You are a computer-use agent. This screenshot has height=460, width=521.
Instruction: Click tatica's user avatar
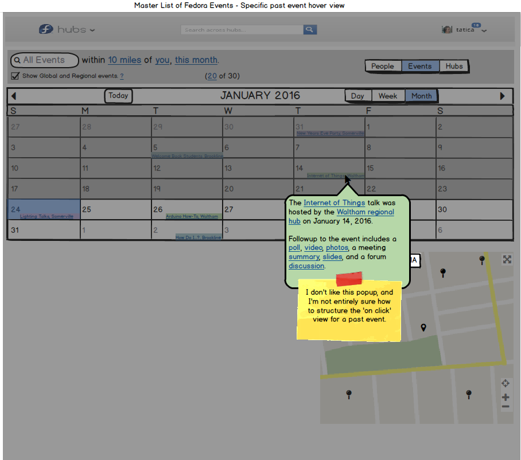[x=447, y=30]
